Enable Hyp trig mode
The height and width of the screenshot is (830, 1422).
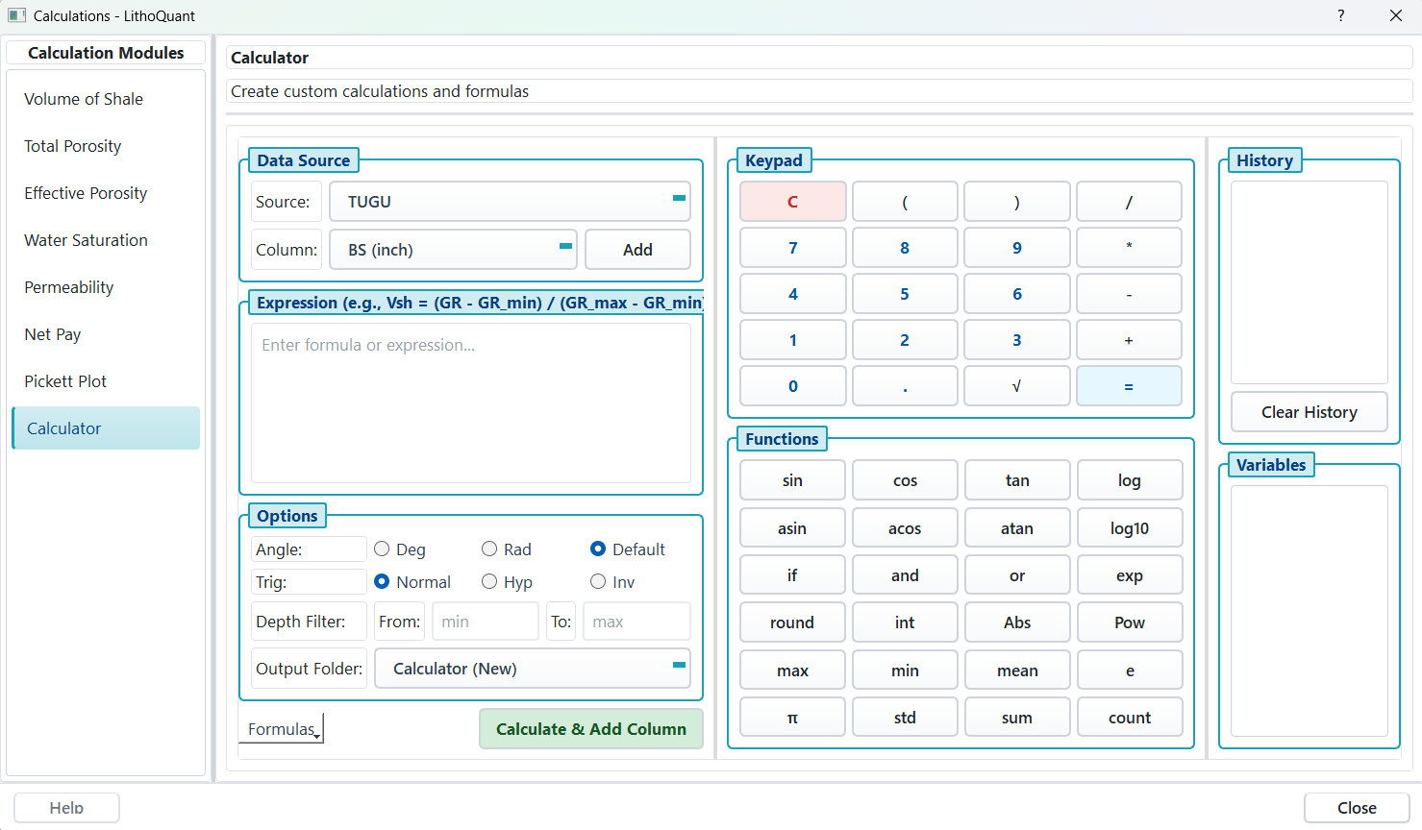[x=489, y=582]
